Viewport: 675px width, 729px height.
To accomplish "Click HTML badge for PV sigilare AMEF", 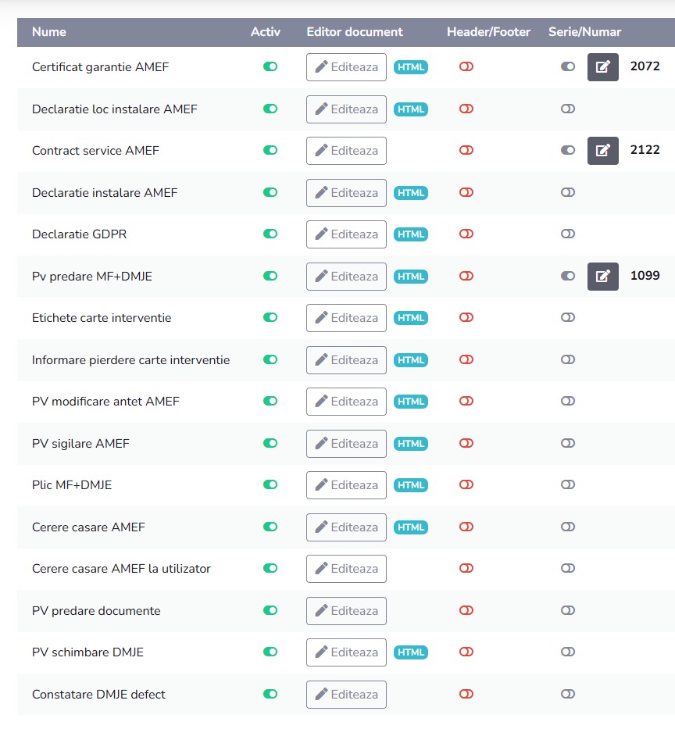I will (x=411, y=444).
